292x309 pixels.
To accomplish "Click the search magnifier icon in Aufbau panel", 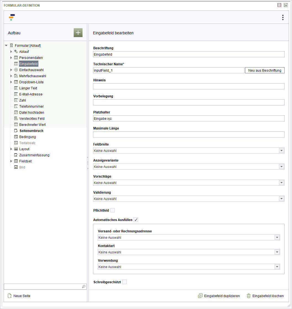I will (84, 287).
